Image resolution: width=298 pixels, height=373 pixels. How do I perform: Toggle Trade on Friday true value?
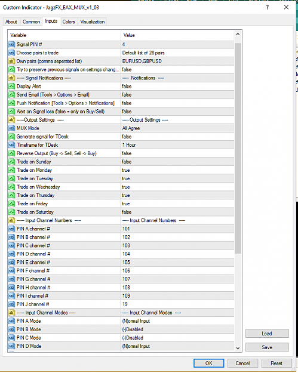(177, 204)
